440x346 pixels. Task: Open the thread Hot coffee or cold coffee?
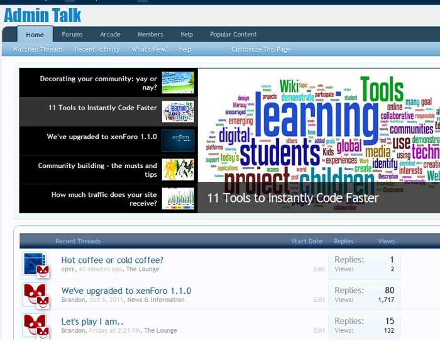(x=113, y=260)
